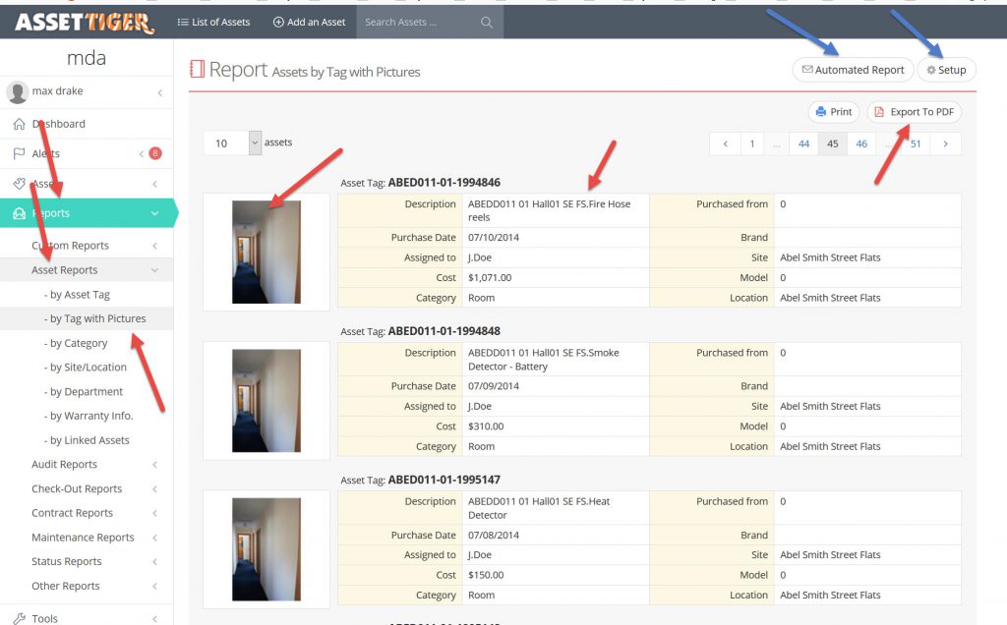The width and height of the screenshot is (1007, 625).
Task: Go to the next page arrow
Action: [945, 143]
